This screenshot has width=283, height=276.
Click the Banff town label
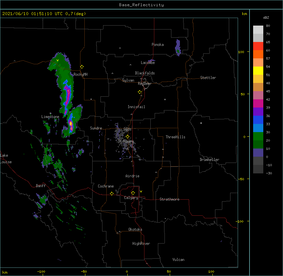(41, 186)
